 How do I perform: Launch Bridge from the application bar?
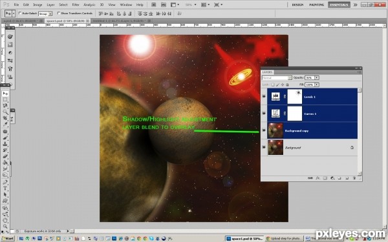[x=153, y=5]
